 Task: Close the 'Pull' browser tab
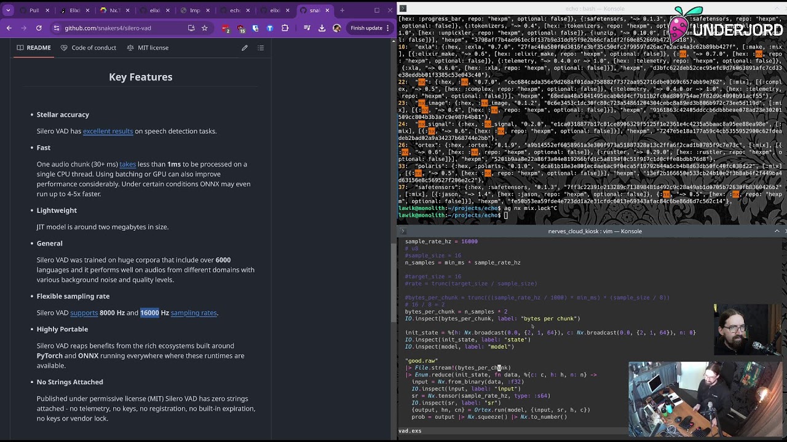[47, 10]
